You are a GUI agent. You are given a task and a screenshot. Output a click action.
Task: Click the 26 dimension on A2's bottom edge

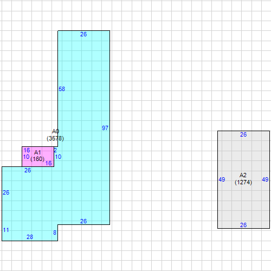(x=243, y=225)
